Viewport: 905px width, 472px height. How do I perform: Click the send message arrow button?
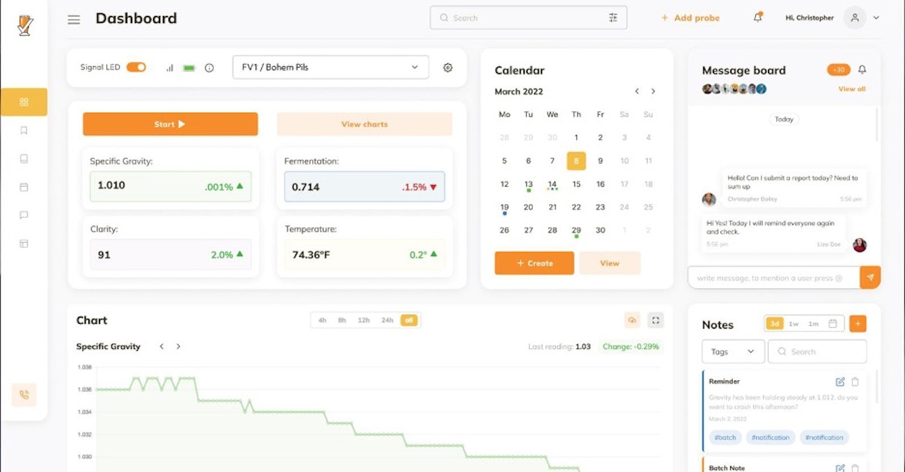[870, 277]
